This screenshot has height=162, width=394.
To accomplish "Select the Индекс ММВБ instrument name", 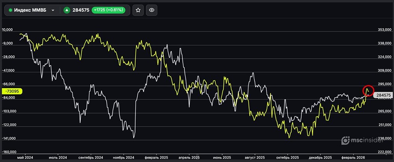I will pos(31,10).
